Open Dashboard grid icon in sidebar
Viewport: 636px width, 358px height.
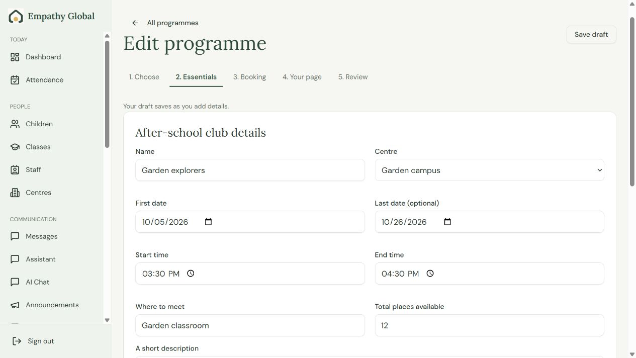(x=15, y=57)
